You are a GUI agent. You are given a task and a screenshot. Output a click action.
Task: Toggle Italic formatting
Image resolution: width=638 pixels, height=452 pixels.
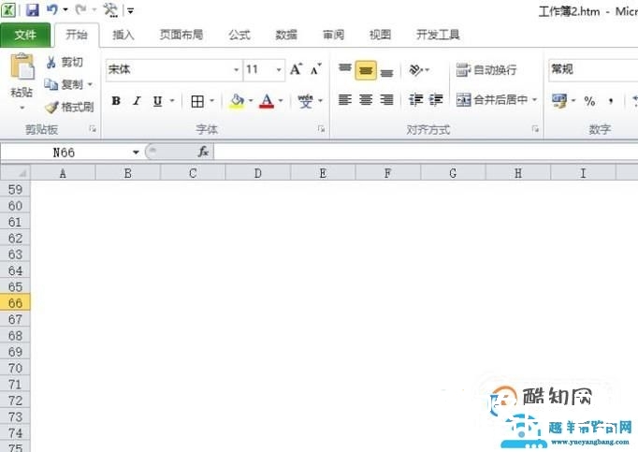[137, 100]
